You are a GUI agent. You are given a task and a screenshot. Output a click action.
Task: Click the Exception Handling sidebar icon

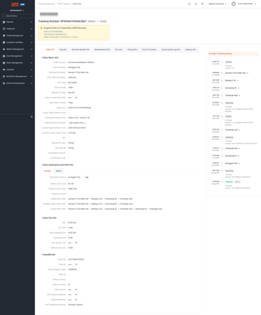tap(4, 42)
